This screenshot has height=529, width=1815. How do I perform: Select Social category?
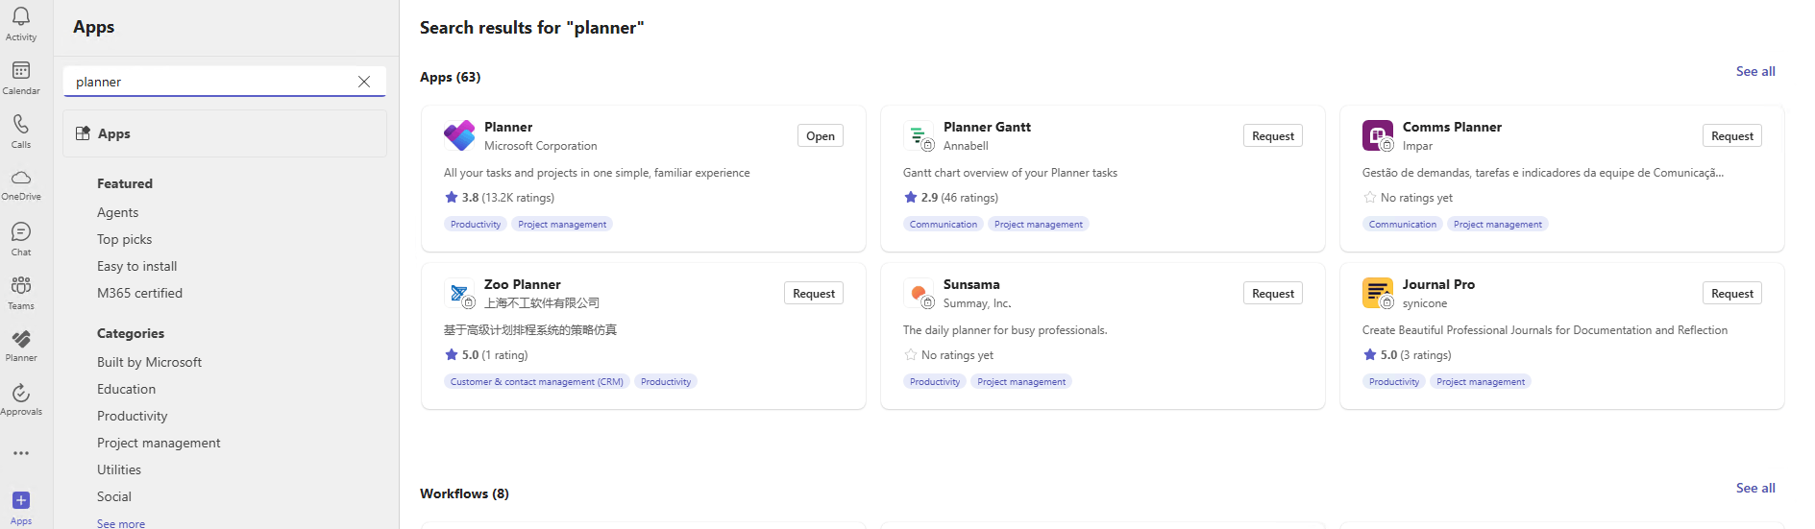click(x=113, y=496)
